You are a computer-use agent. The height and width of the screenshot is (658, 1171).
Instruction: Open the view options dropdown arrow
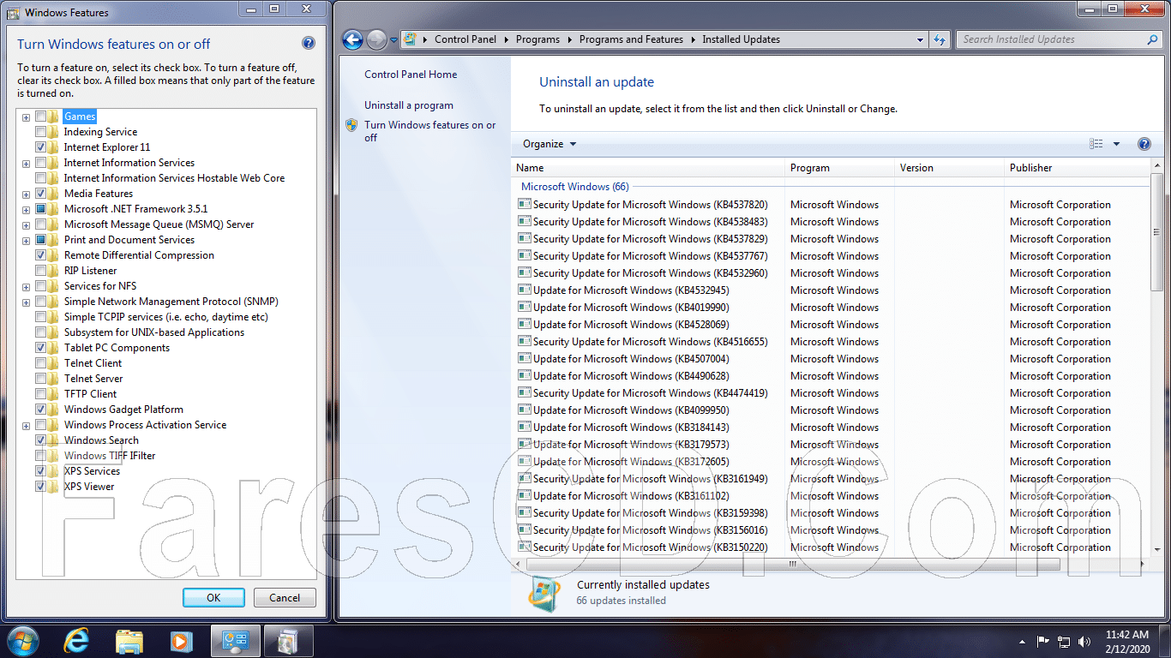click(1116, 144)
